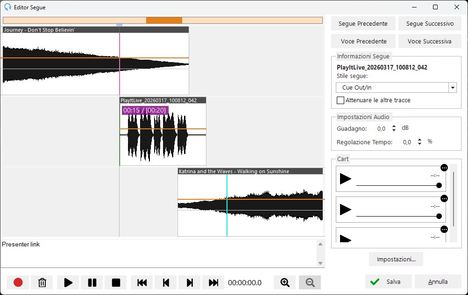Open options menu of second cart
The height and width of the screenshot is (295, 468).
click(x=444, y=199)
